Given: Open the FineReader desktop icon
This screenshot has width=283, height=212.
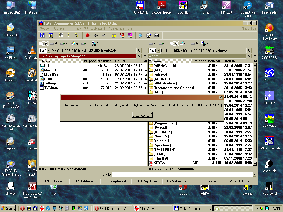Looking at the screenshot, I should (x=269, y=7).
